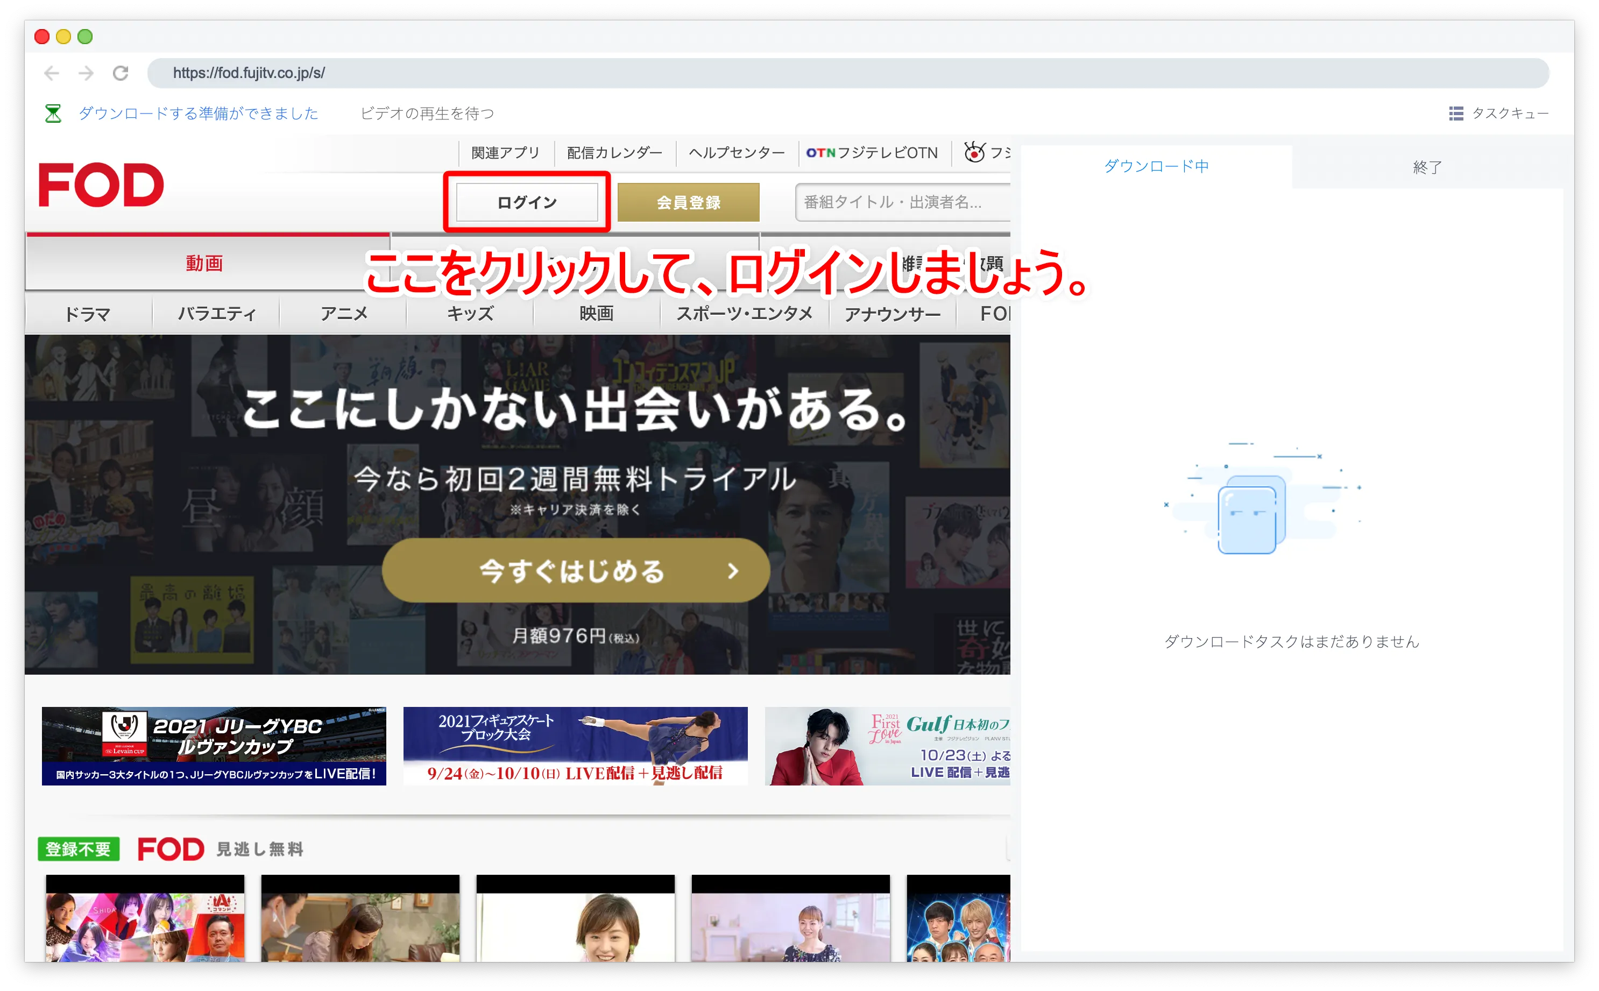This screenshot has width=1599, height=991.
Task: Open the woman dining video thumbnail
Action: [x=360, y=918]
